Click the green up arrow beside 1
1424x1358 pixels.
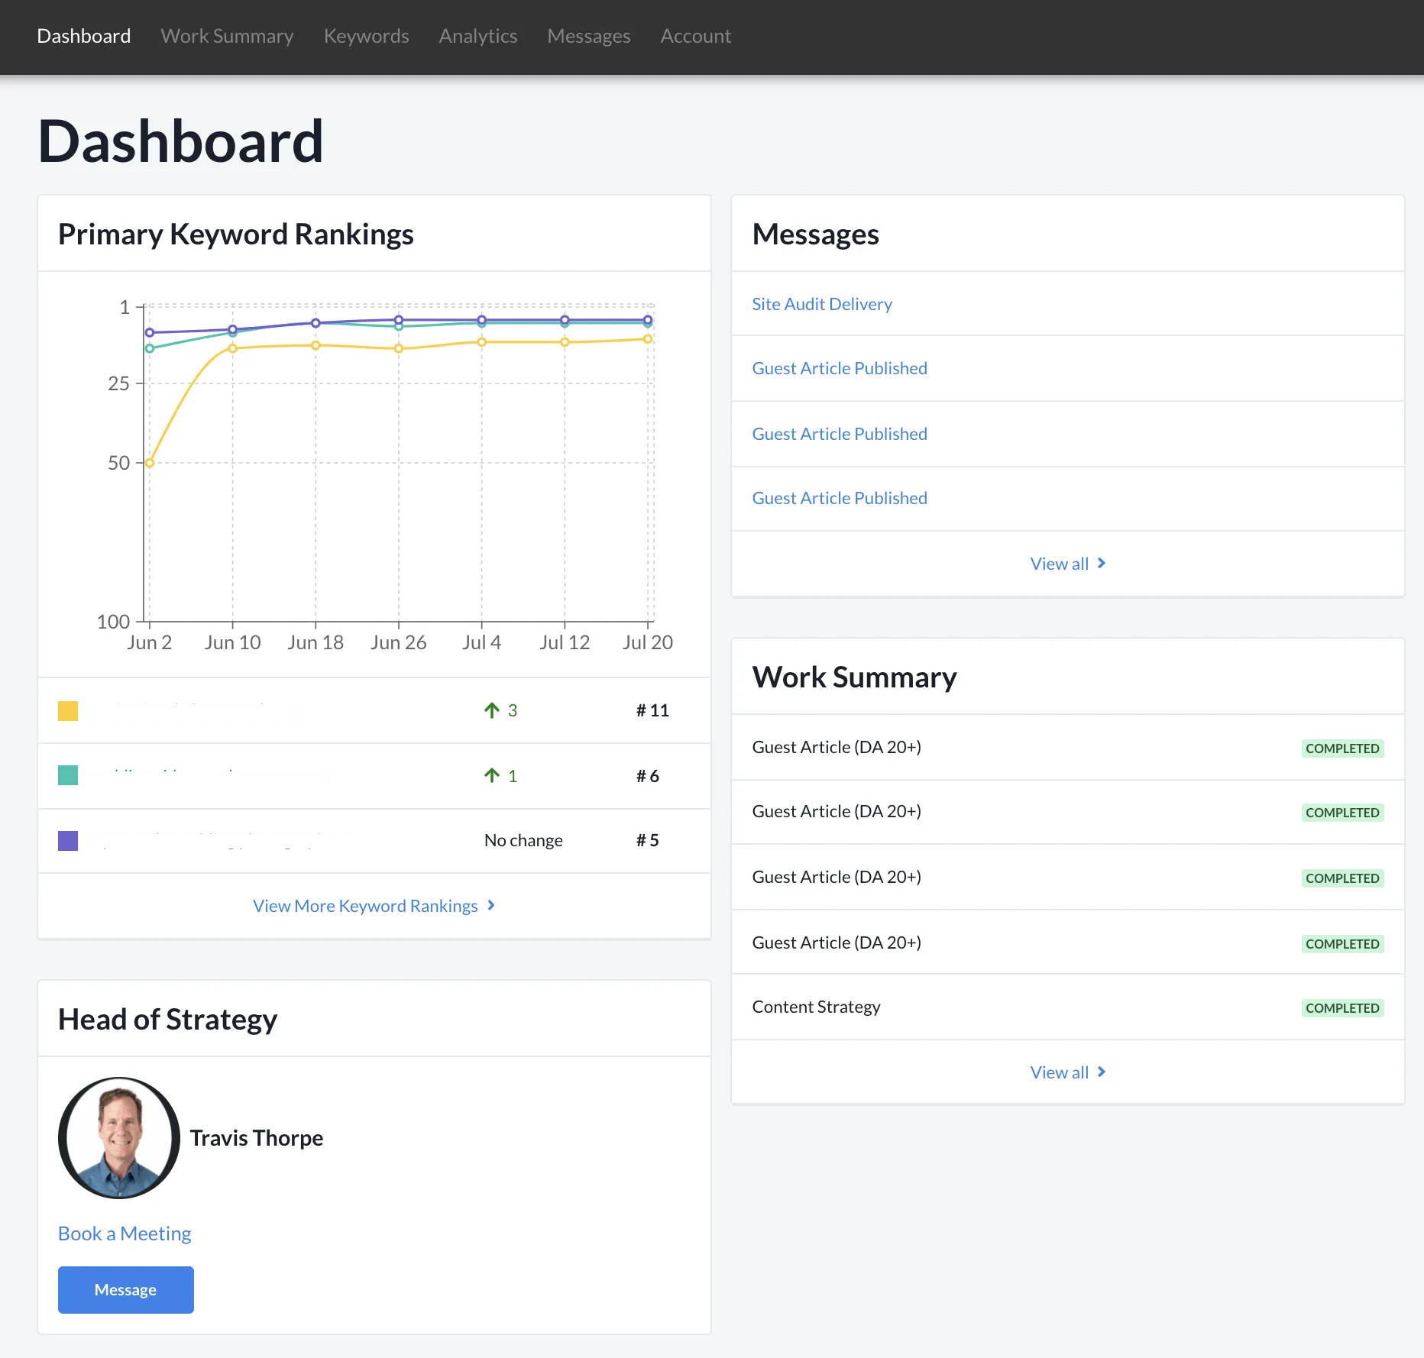pos(492,776)
